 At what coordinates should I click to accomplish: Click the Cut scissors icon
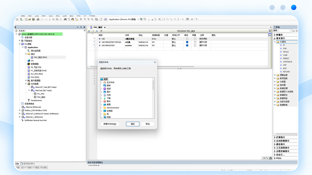pos(50,19)
